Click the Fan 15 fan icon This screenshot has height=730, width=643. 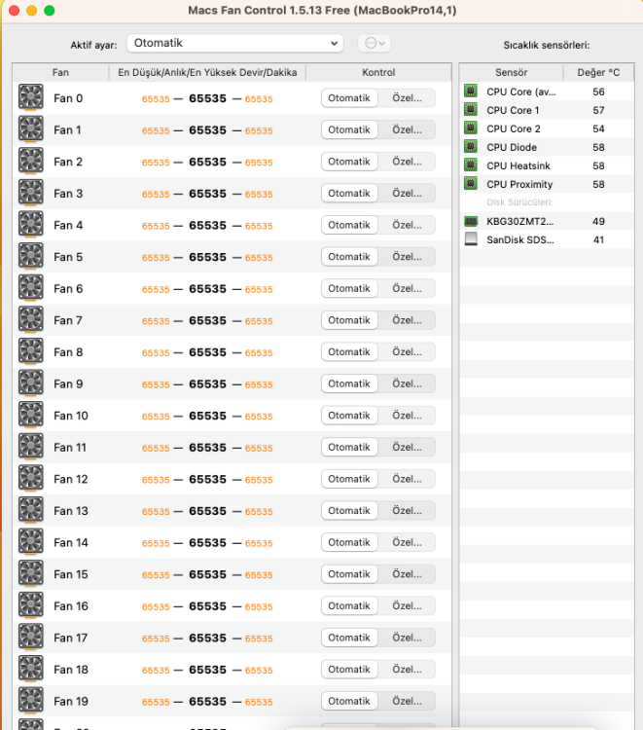[x=31, y=573]
